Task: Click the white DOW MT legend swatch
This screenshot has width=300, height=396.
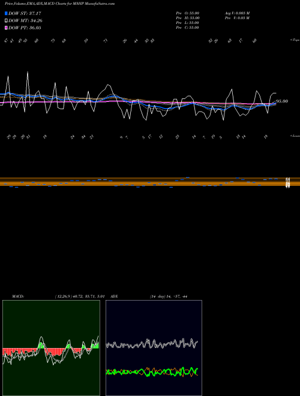Action: (6, 21)
